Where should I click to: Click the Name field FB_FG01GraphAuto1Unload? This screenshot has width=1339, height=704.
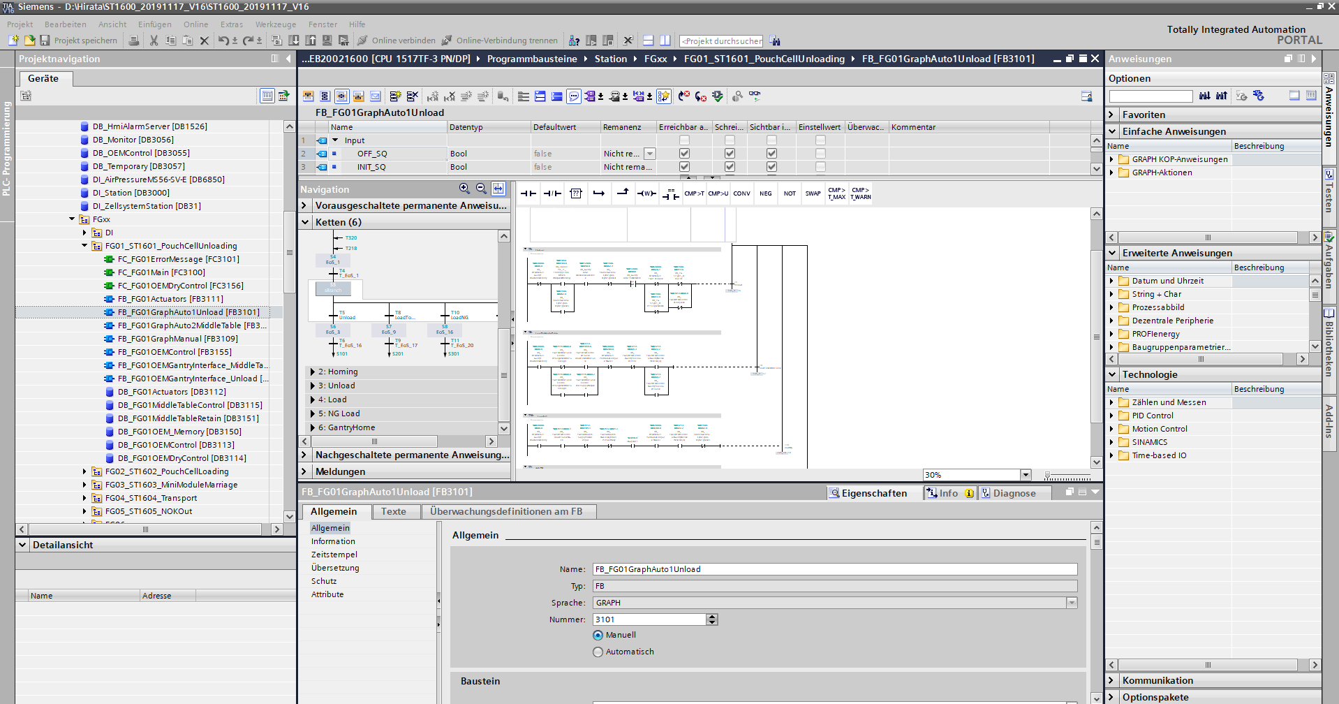pos(835,570)
